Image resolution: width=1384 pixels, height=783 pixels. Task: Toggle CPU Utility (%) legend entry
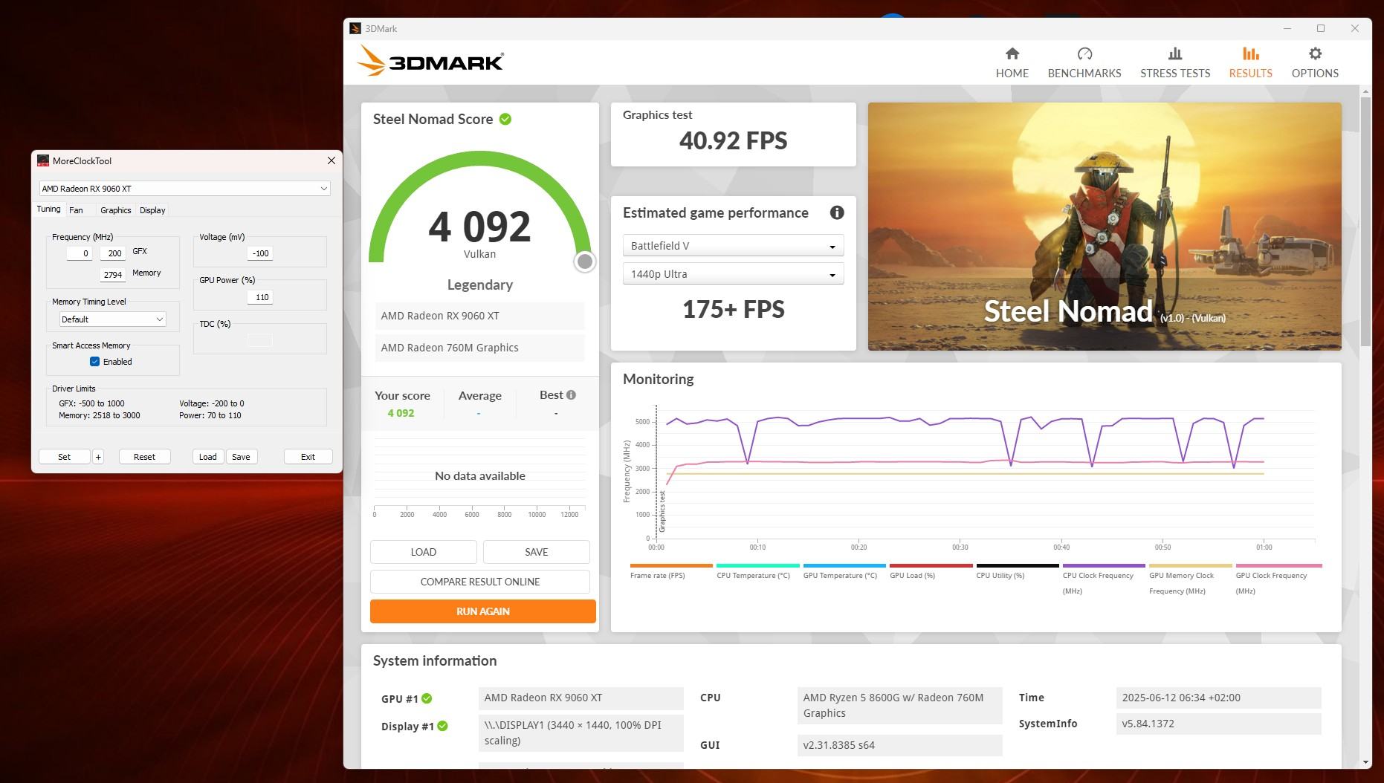point(1017,572)
